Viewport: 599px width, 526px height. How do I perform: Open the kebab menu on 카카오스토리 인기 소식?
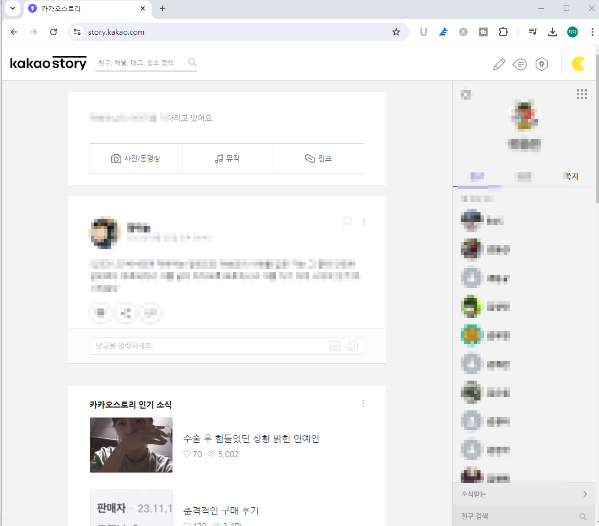point(363,403)
